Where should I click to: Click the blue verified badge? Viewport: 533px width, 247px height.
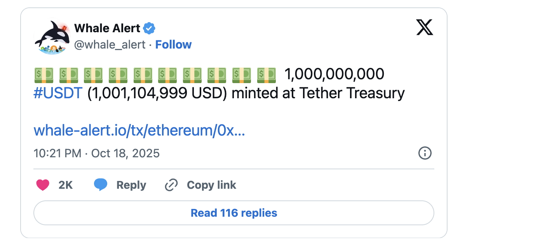tap(149, 28)
